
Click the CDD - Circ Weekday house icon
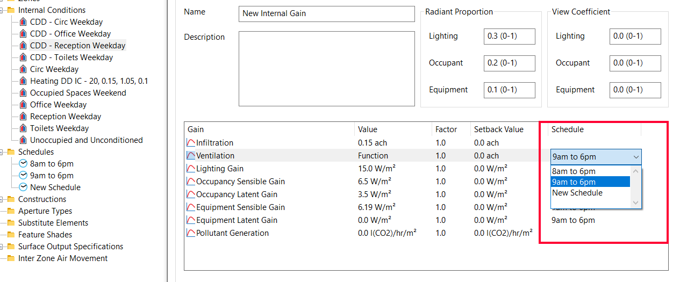click(x=23, y=22)
